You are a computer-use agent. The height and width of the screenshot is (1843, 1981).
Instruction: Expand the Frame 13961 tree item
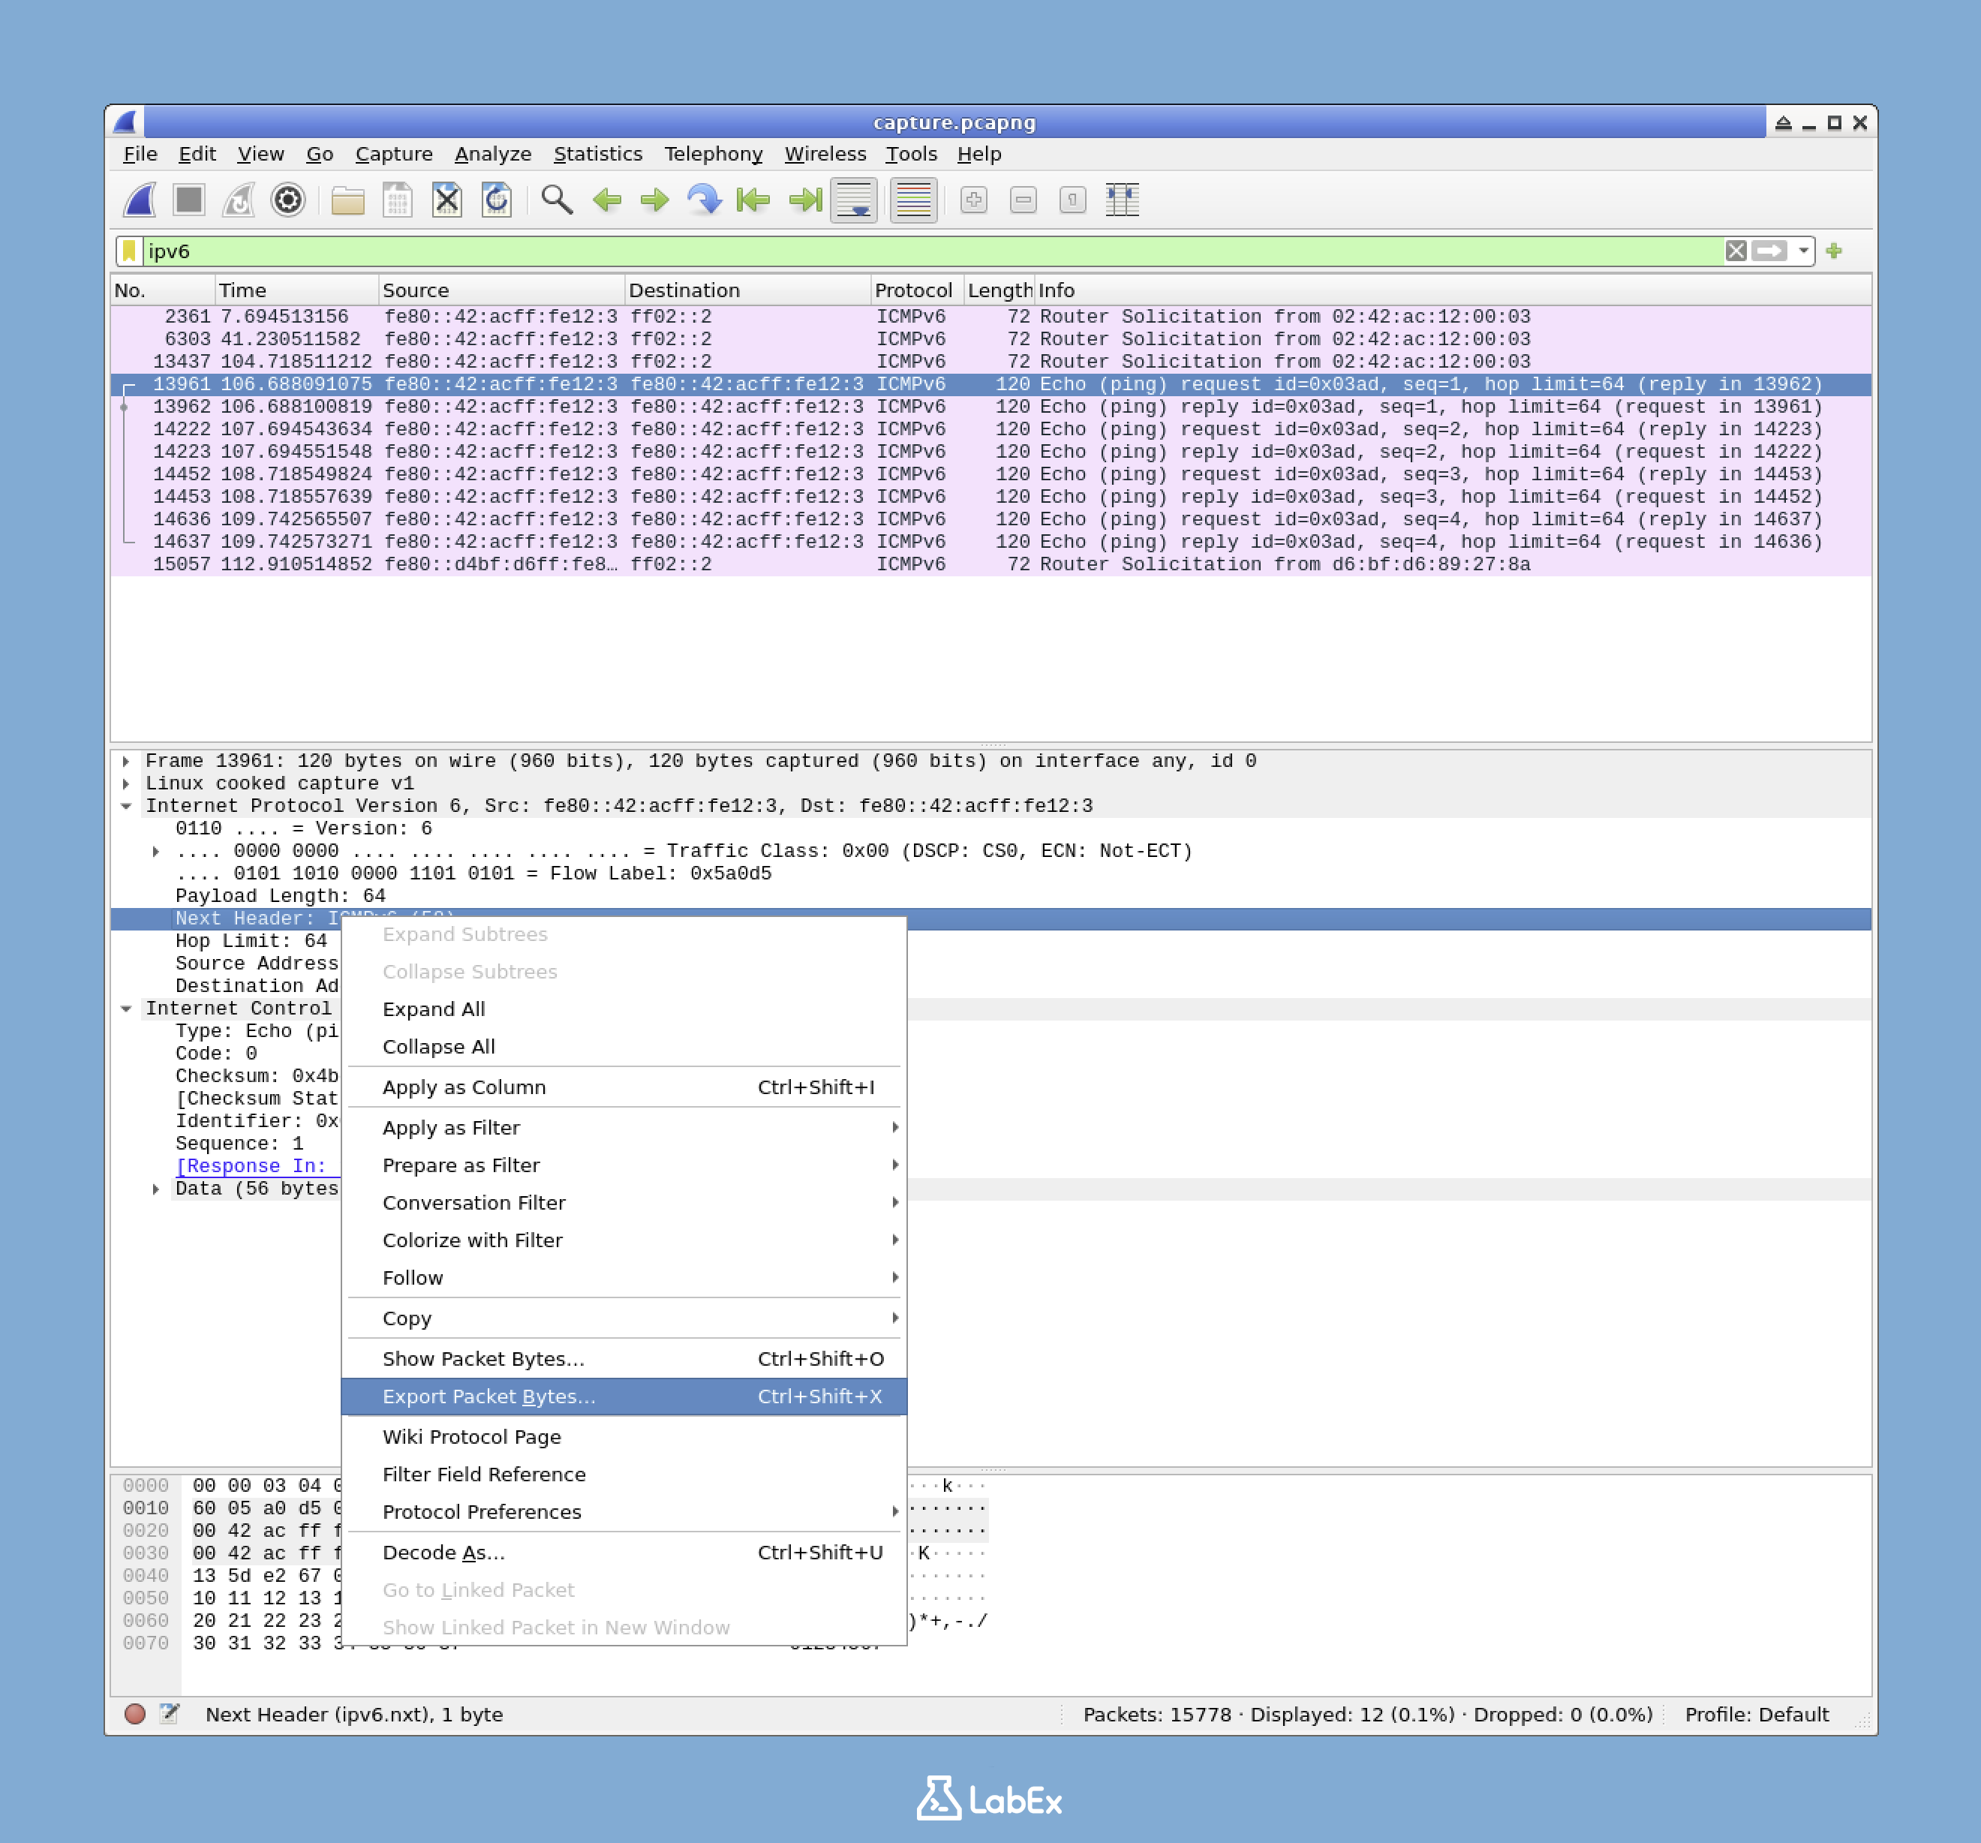point(128,760)
